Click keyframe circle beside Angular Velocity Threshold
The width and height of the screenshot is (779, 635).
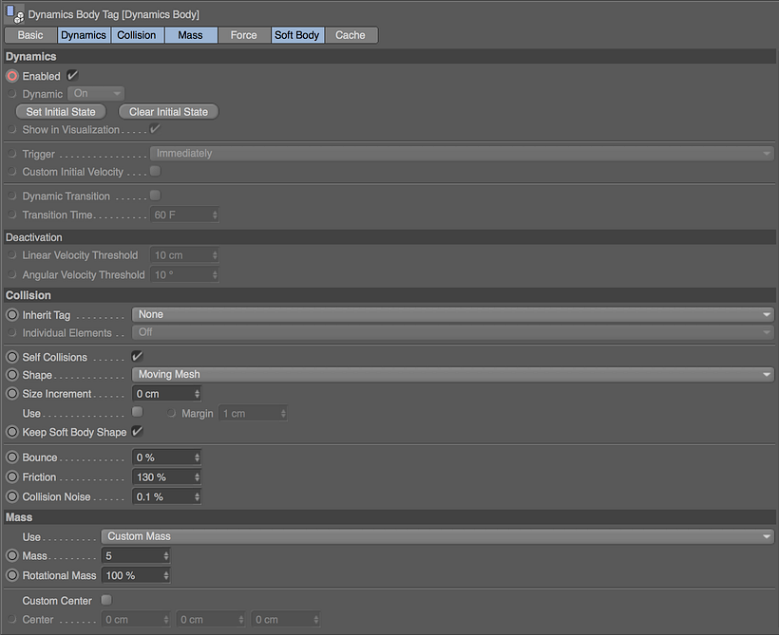tap(12, 274)
